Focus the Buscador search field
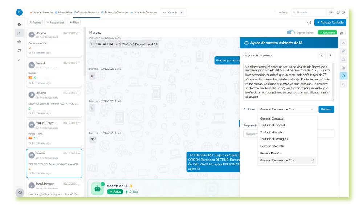The height and width of the screenshot is (205, 363). point(309,12)
